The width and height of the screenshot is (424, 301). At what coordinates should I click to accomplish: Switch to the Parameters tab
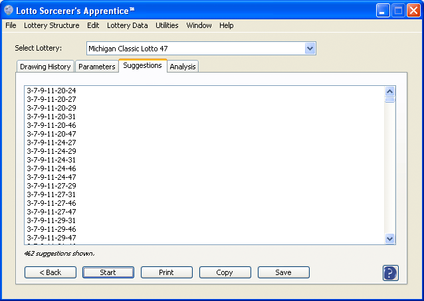point(96,67)
